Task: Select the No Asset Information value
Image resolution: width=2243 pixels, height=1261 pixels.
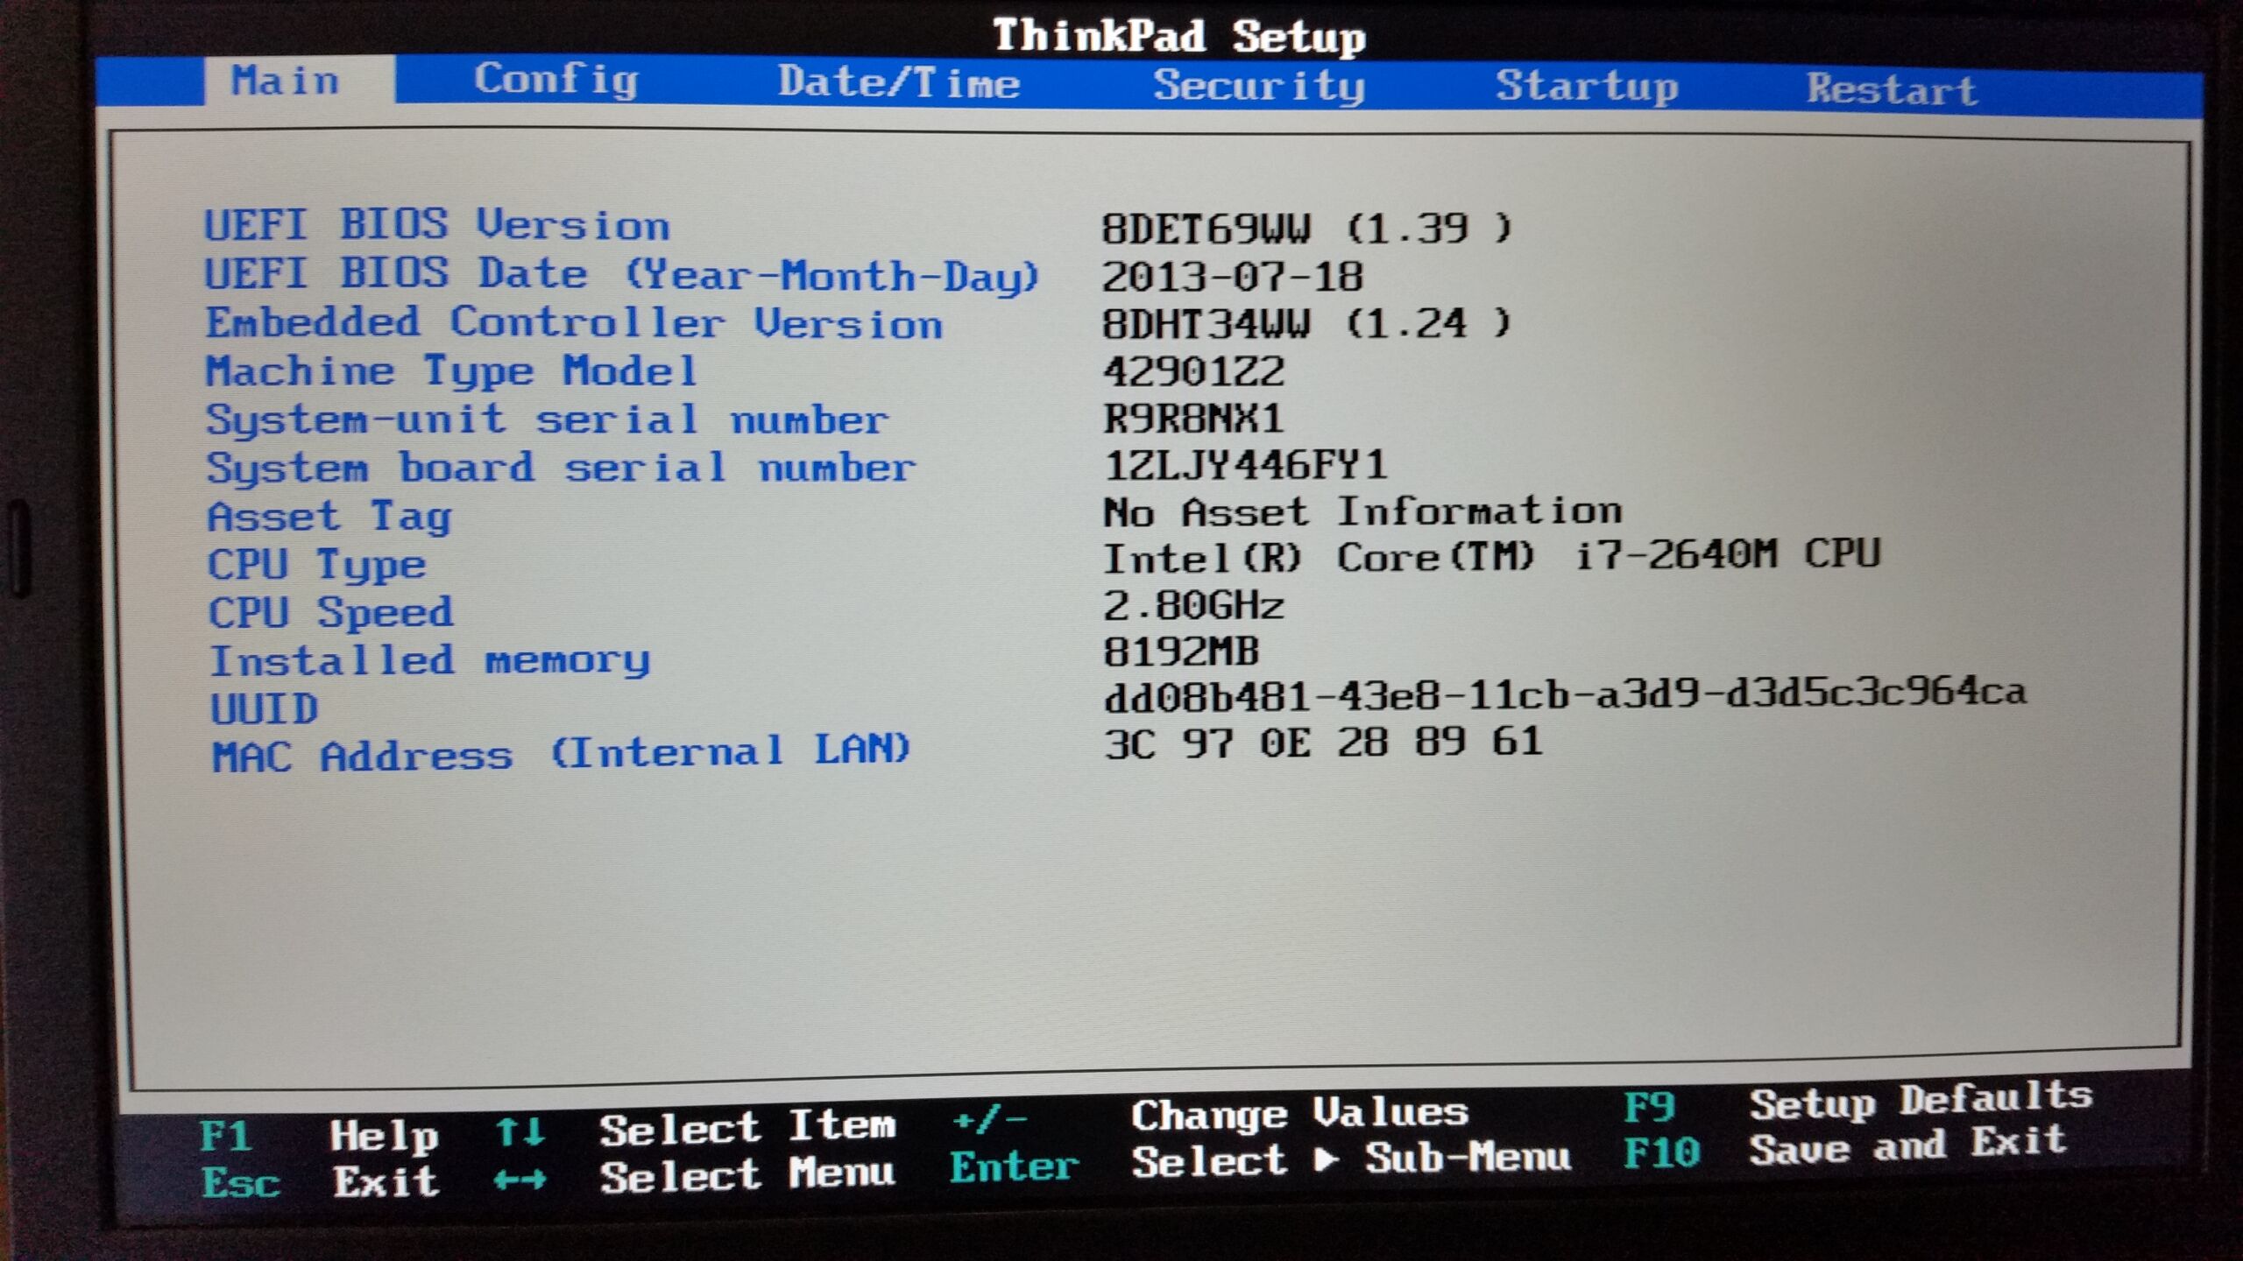Action: click(x=1362, y=511)
